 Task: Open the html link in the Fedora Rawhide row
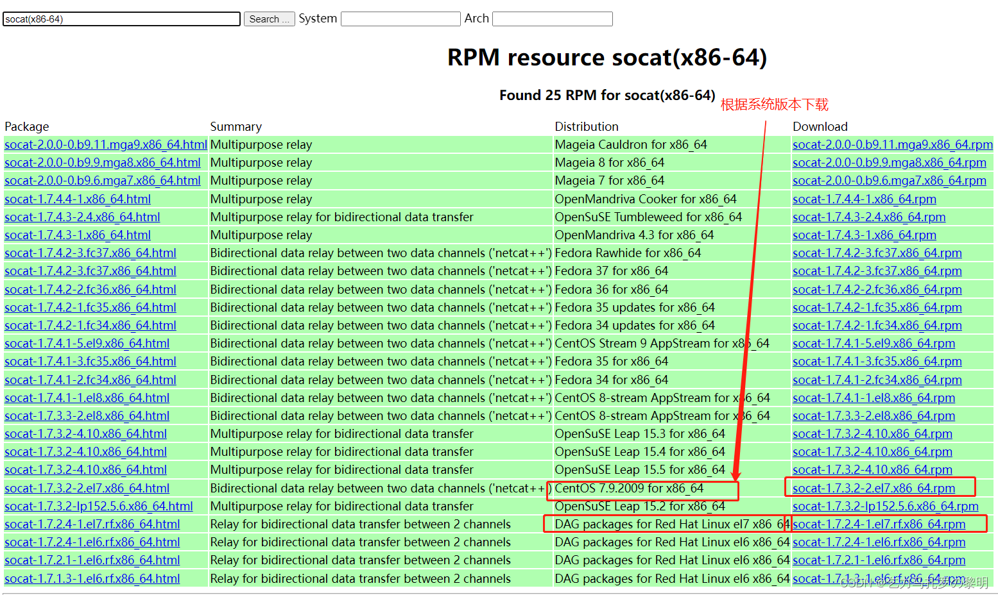point(90,253)
